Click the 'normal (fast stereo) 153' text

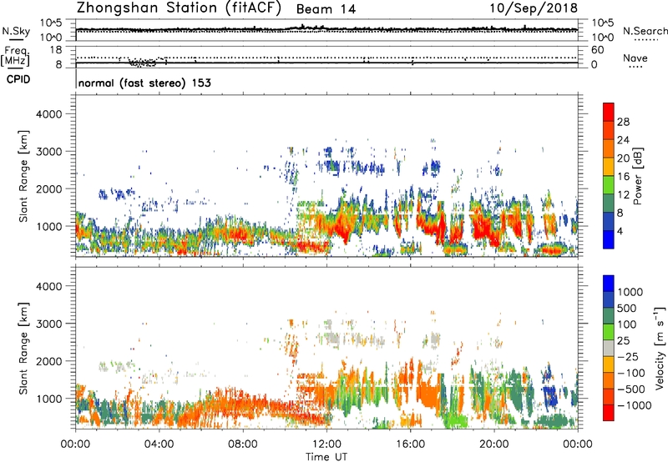(144, 83)
